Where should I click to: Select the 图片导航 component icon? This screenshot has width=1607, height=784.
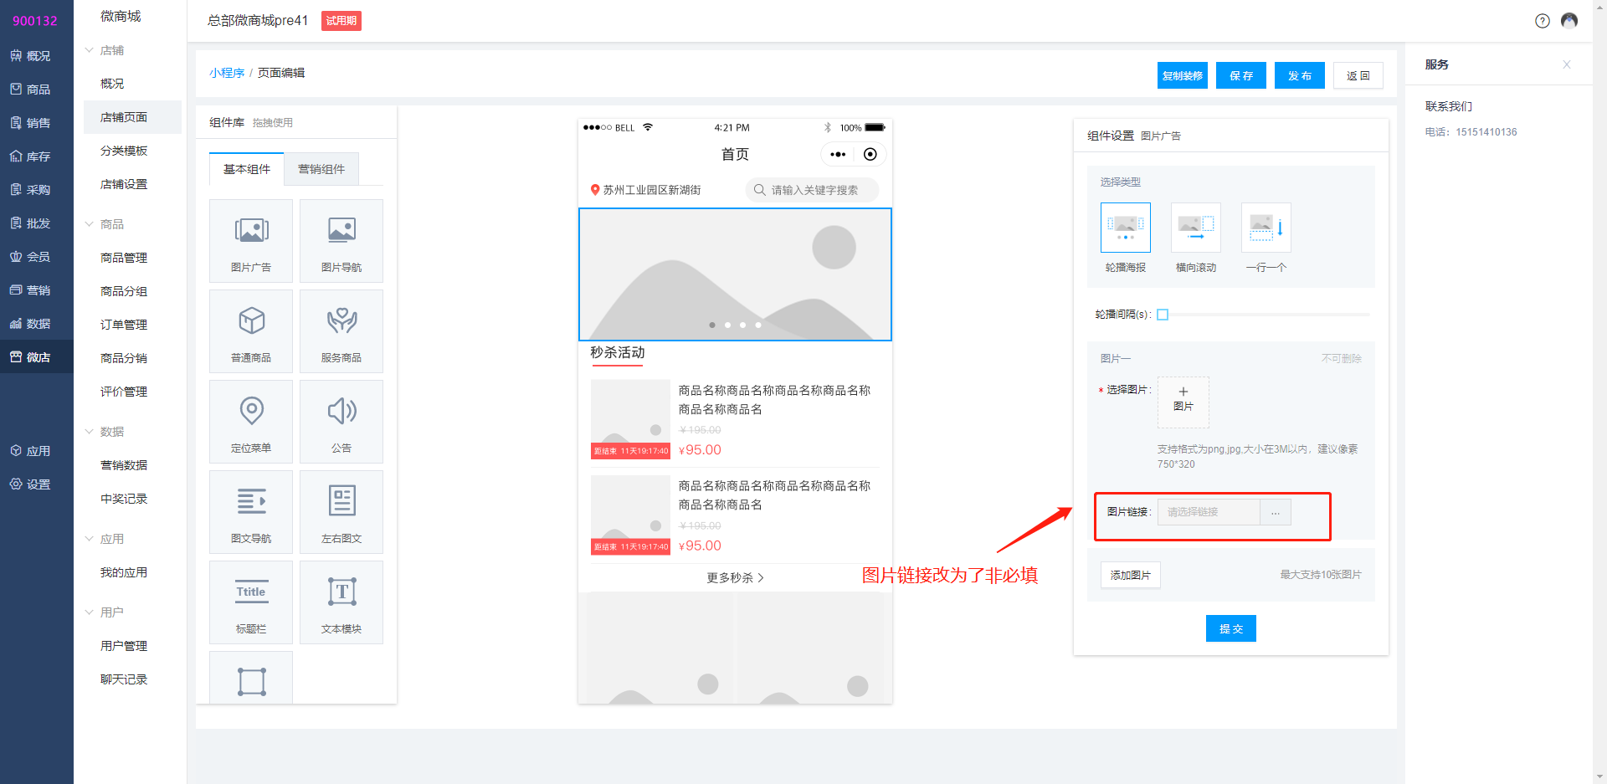coord(341,230)
